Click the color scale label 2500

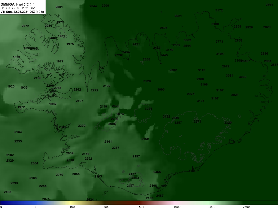pyautogui.click(x=246, y=207)
